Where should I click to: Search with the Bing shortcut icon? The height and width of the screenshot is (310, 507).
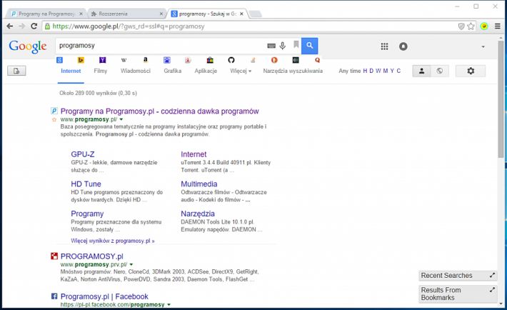point(81,60)
